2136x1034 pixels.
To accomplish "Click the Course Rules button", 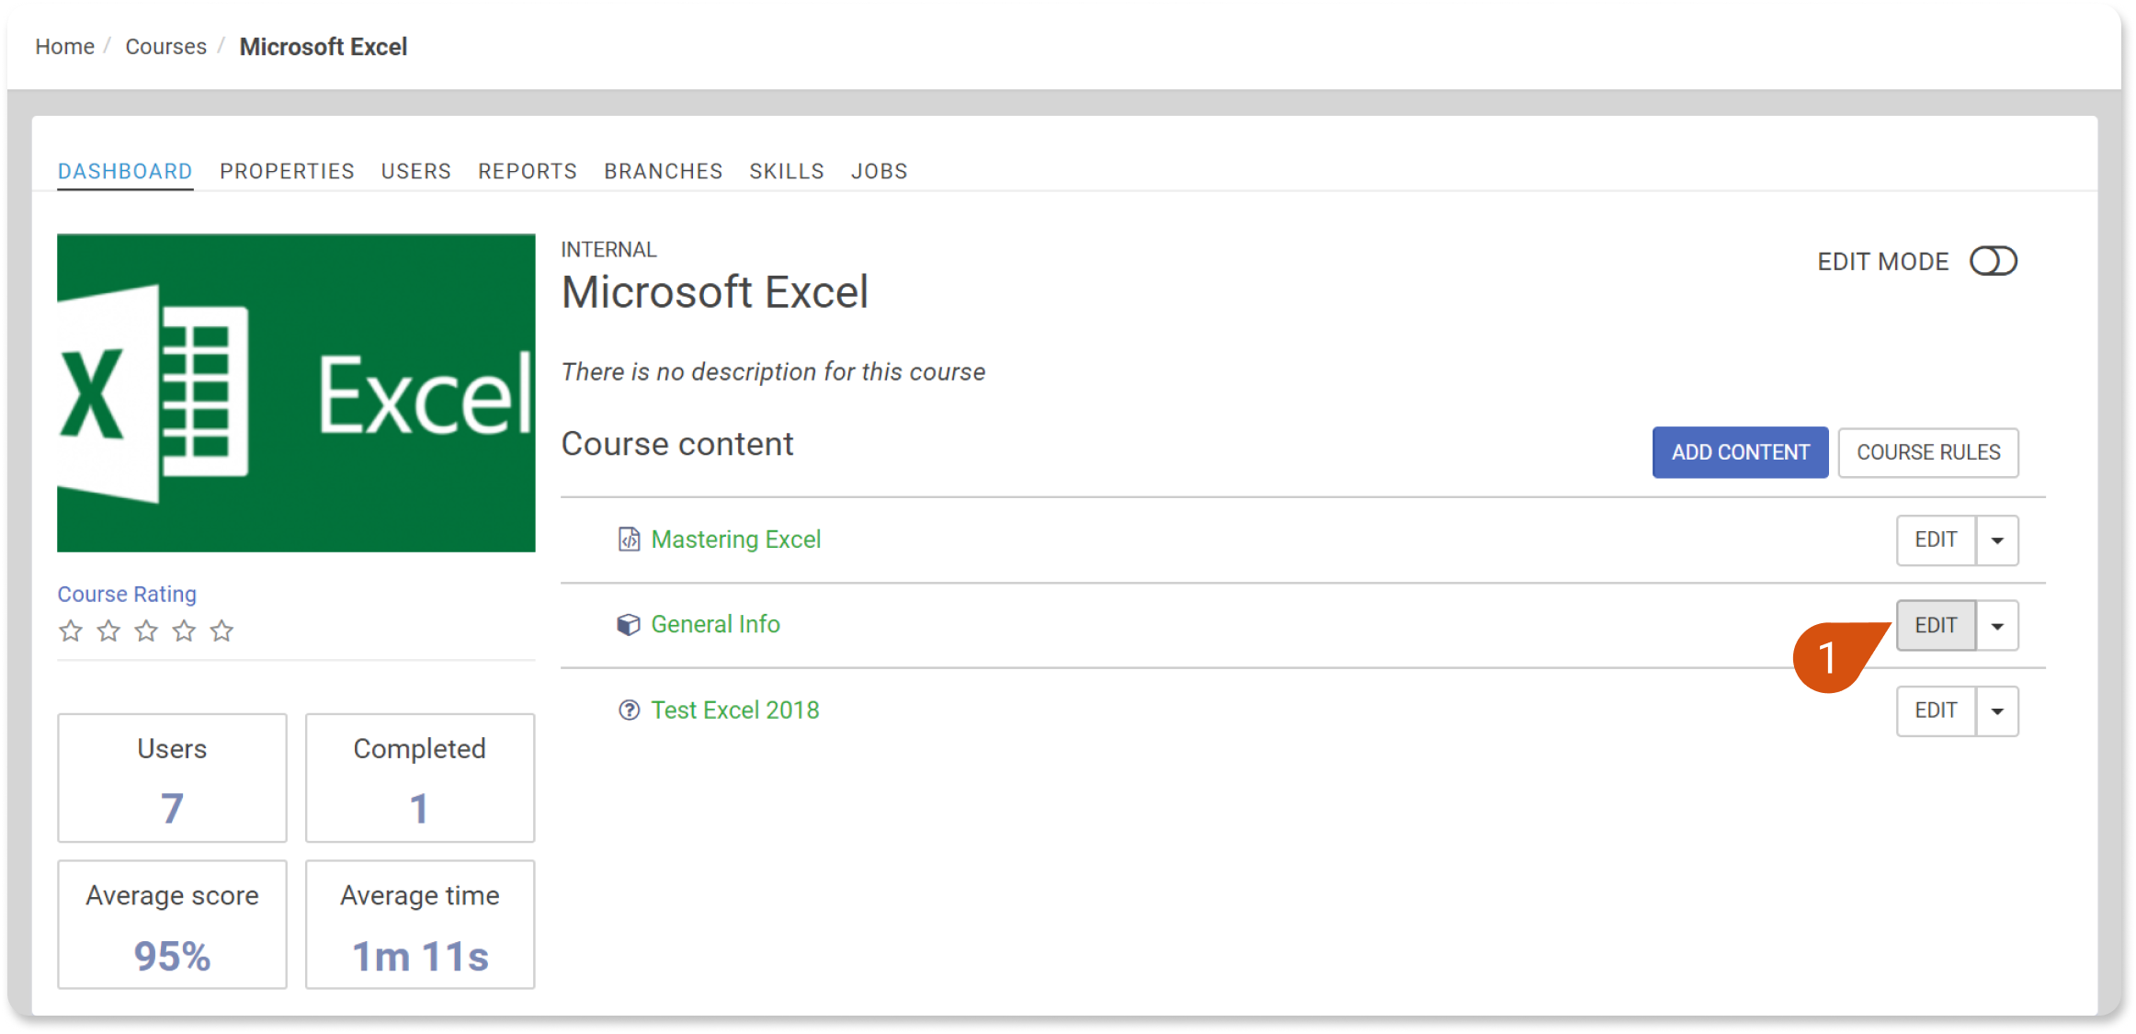I will 1928,452.
